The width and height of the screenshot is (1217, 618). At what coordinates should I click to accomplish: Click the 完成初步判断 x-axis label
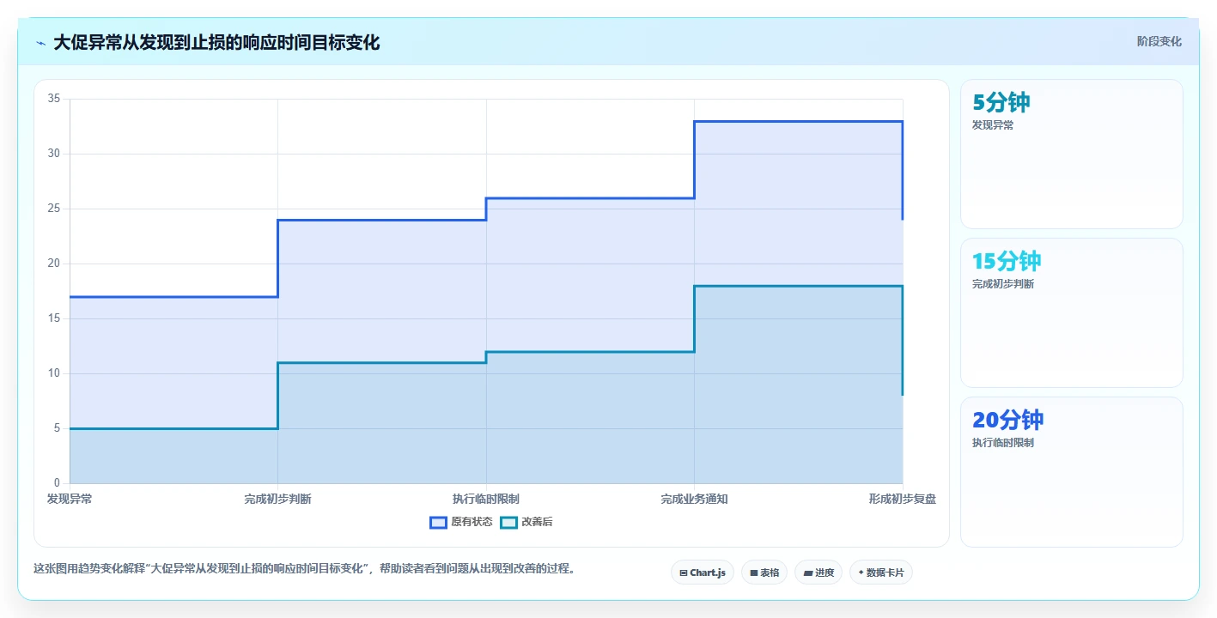pos(277,499)
